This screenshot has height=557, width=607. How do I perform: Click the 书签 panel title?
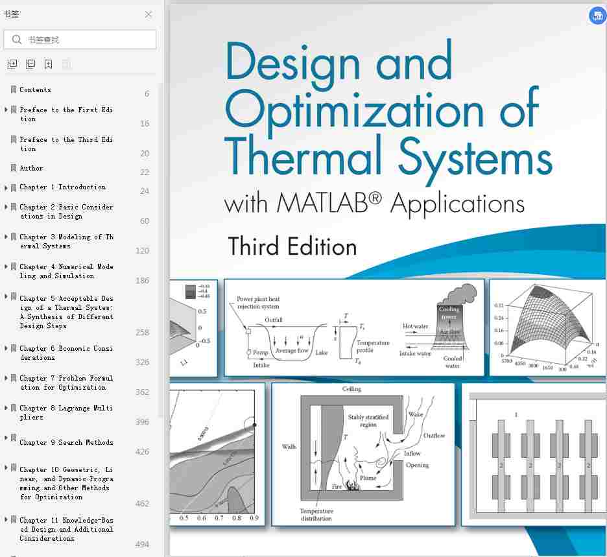pyautogui.click(x=11, y=14)
